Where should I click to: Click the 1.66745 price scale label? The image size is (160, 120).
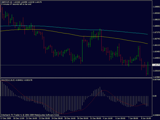click(156, 39)
